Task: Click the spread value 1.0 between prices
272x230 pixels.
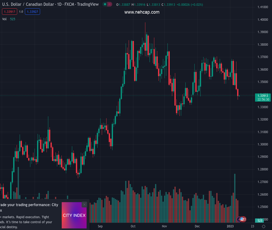Action: coord(21,12)
